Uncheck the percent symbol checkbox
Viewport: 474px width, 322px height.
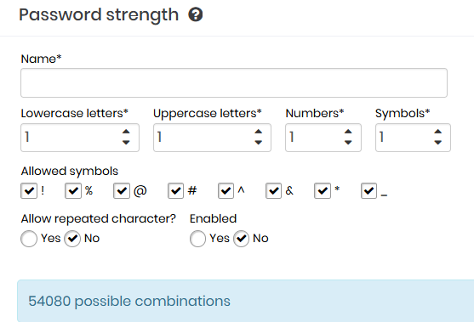73,190
